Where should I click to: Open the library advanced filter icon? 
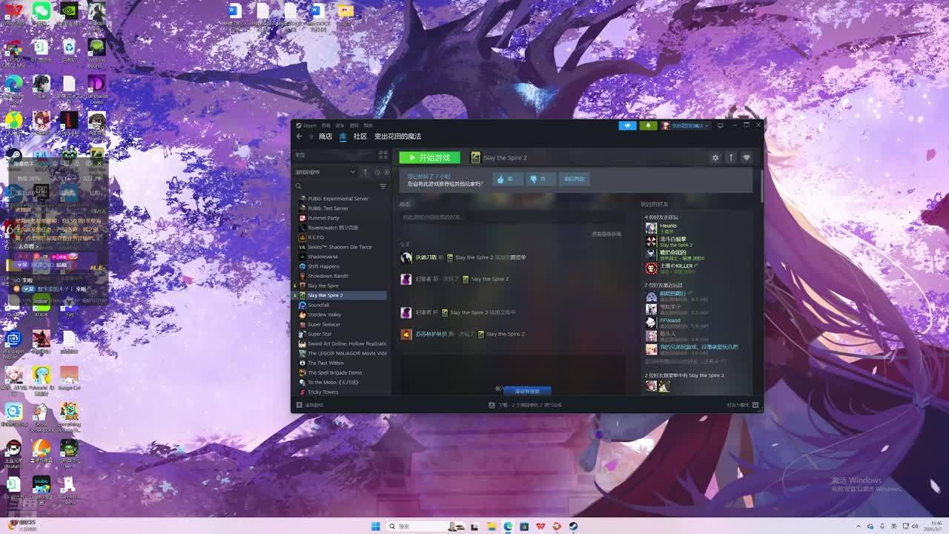pos(383,186)
